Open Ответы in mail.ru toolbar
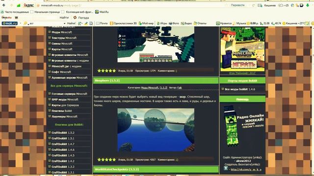The width and height of the screenshot is (314, 176). coord(200,23)
